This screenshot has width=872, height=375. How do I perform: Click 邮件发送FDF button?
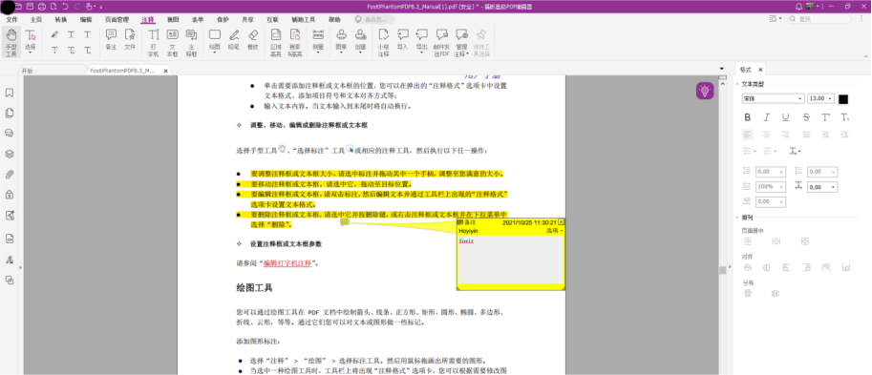[x=441, y=43]
